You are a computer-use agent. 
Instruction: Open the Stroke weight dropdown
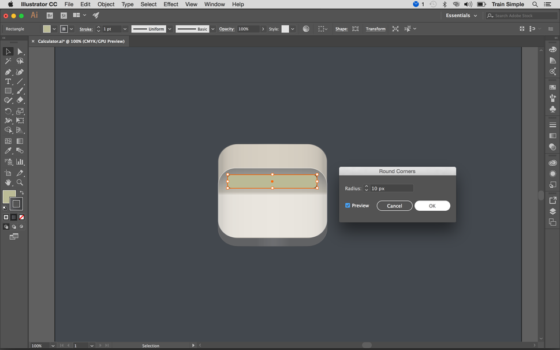tap(125, 28)
